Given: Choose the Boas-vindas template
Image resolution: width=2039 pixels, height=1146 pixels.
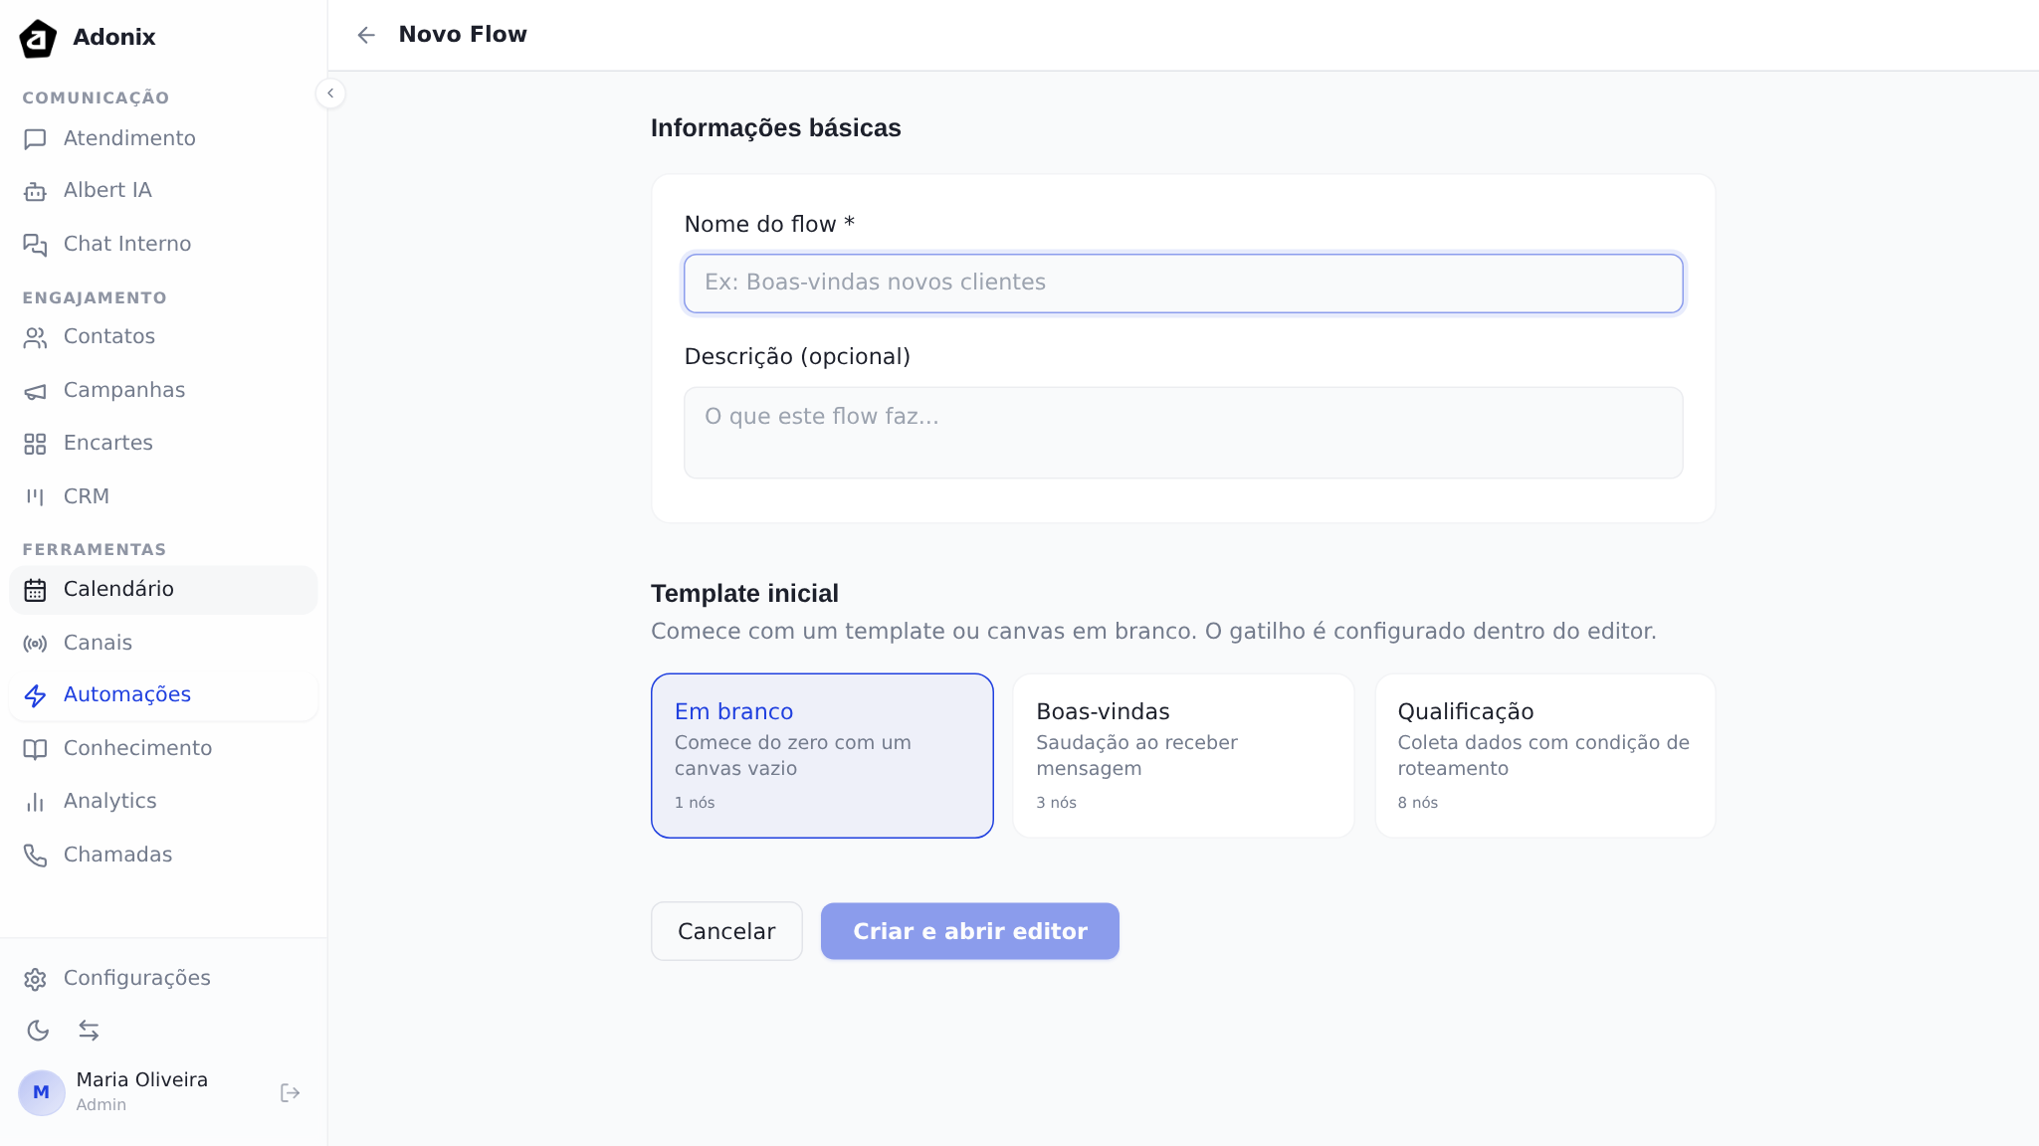Looking at the screenshot, I should coord(1182,755).
